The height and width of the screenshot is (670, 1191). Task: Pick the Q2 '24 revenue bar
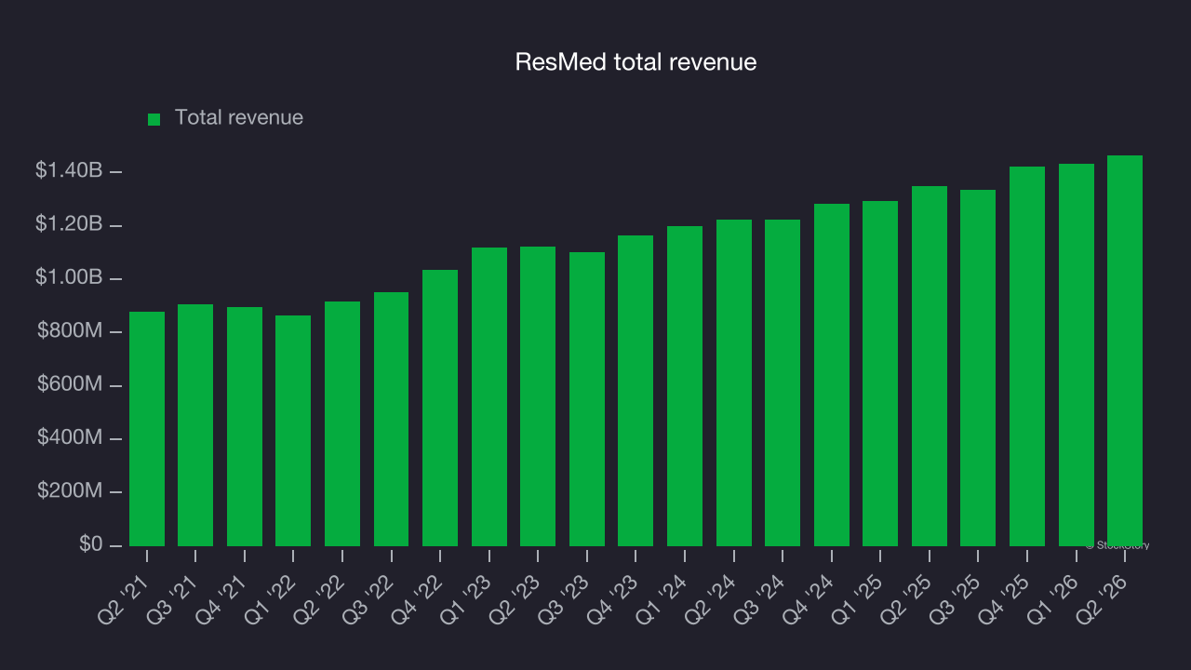point(734,383)
